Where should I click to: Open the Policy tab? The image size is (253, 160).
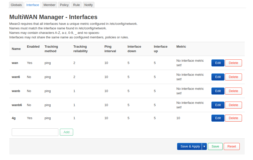pos(64,5)
